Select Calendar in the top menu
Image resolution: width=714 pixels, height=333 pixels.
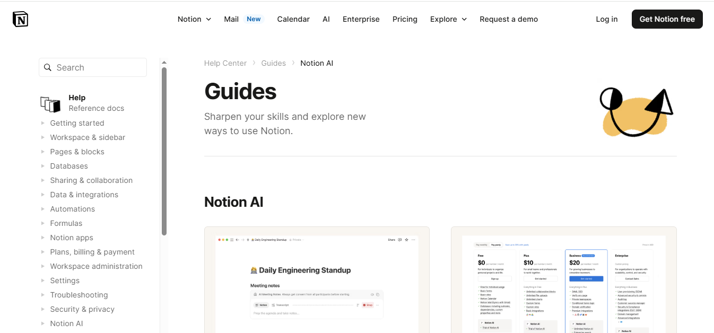coord(293,19)
